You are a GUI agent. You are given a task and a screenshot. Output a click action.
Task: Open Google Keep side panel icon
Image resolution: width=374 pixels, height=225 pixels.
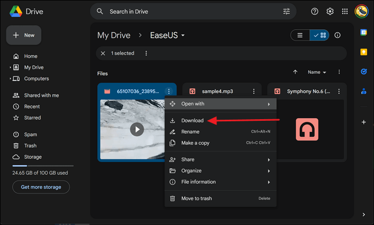pos(363,52)
